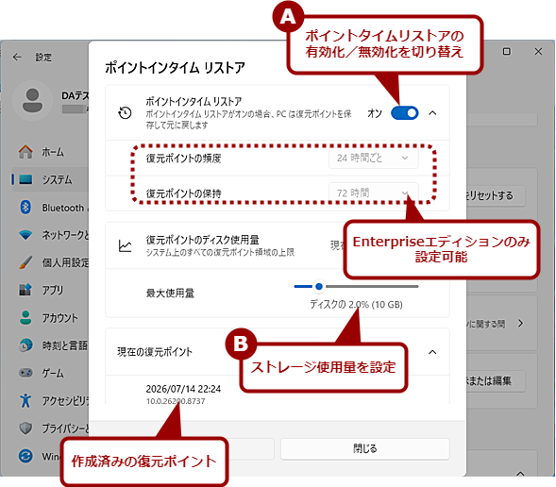Open Accessibility figure icon
Image resolution: width=556 pixels, height=487 pixels.
pos(25,400)
